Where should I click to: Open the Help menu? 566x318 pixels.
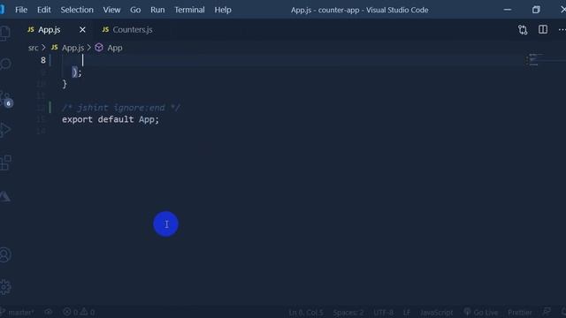[223, 10]
